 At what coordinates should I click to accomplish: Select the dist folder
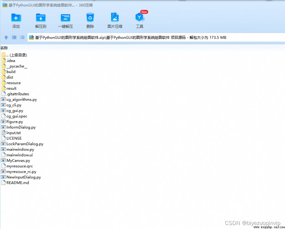(7, 77)
